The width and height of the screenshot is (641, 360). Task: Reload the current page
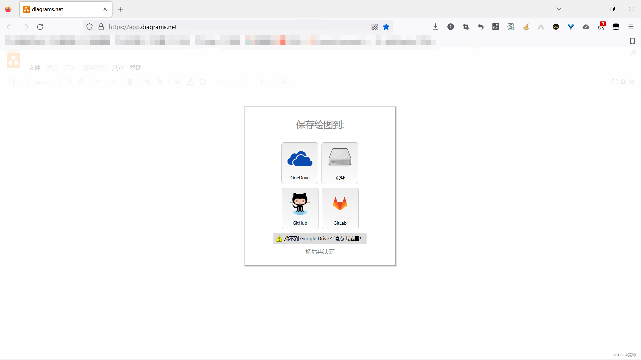coord(40,27)
